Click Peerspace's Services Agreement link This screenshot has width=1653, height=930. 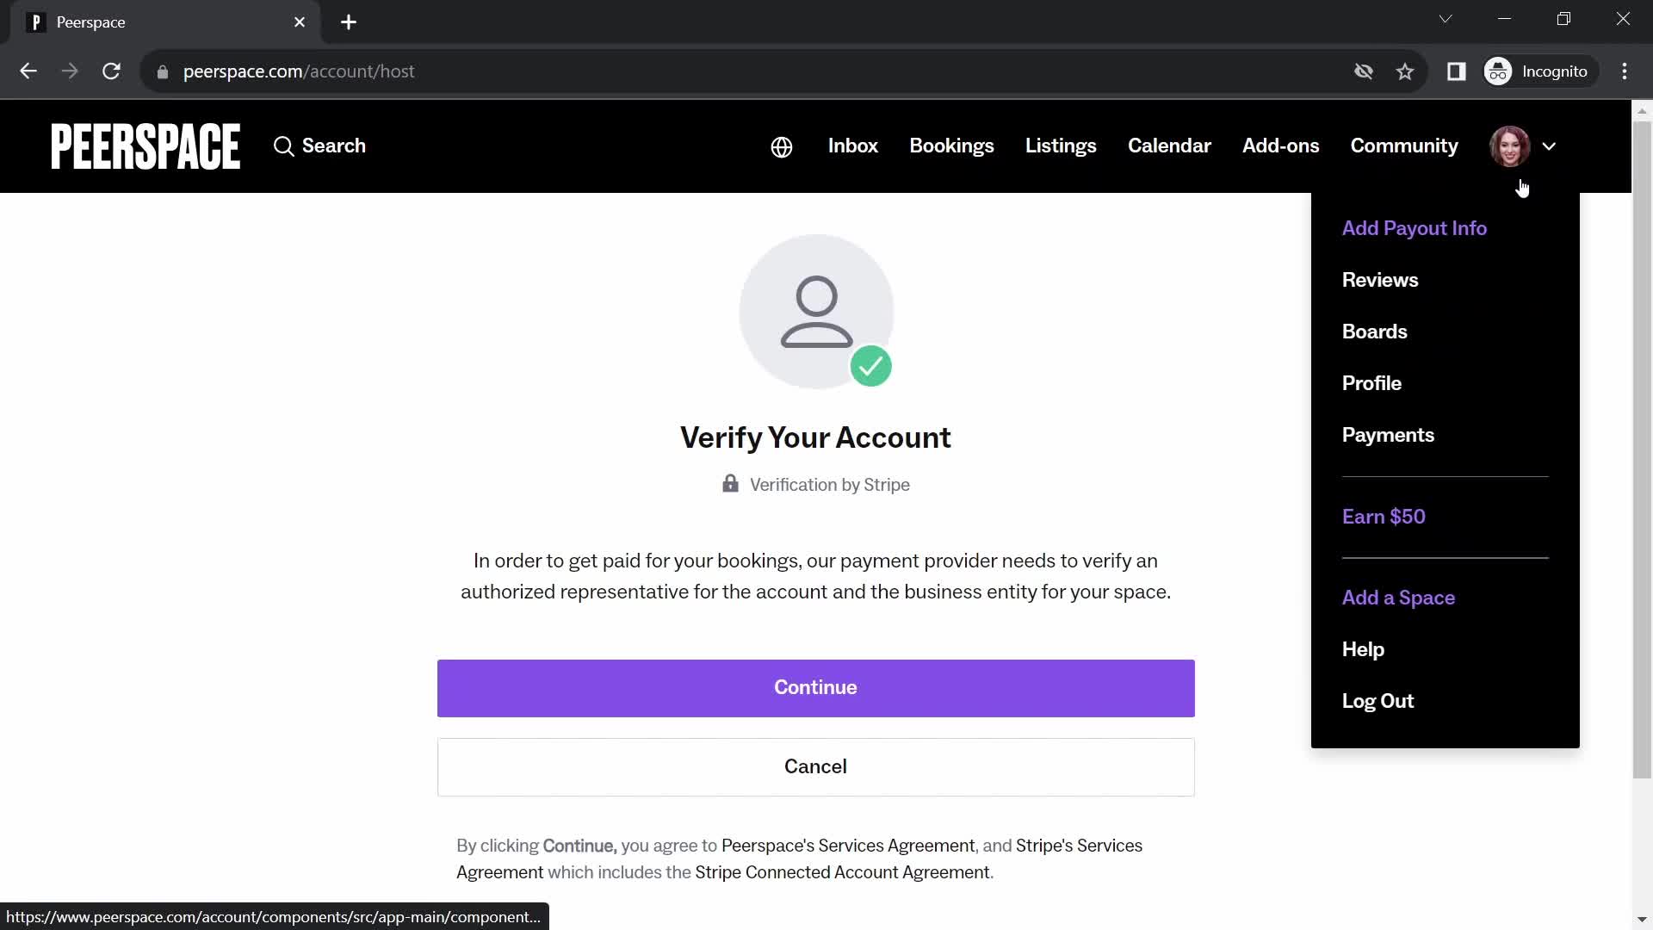click(848, 845)
